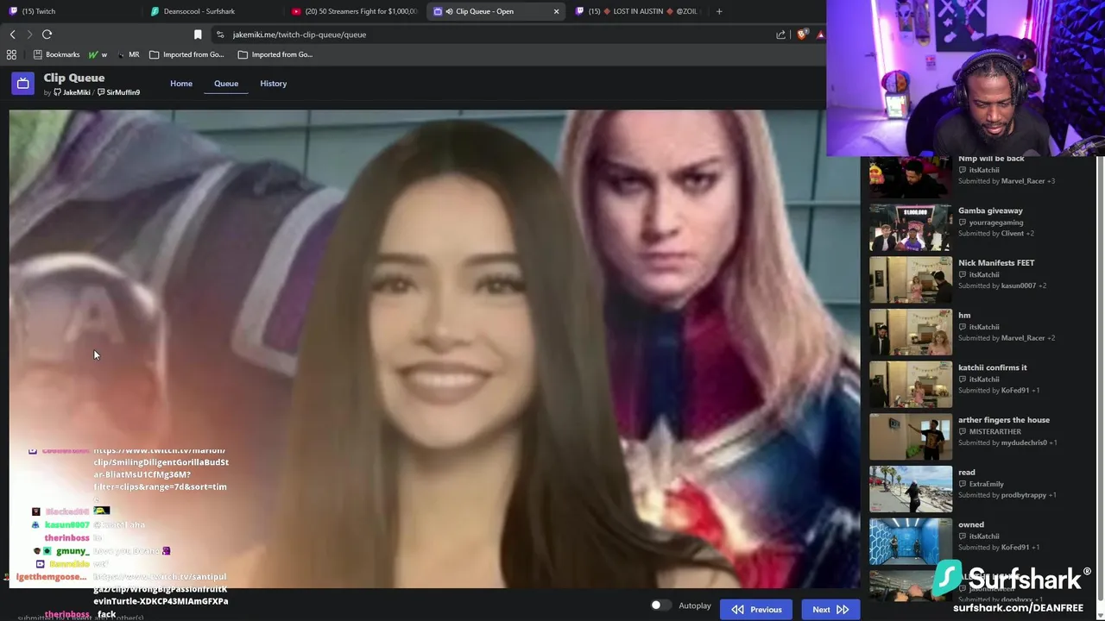
Task: Open the green 'w' bookmark
Action: tap(98, 54)
